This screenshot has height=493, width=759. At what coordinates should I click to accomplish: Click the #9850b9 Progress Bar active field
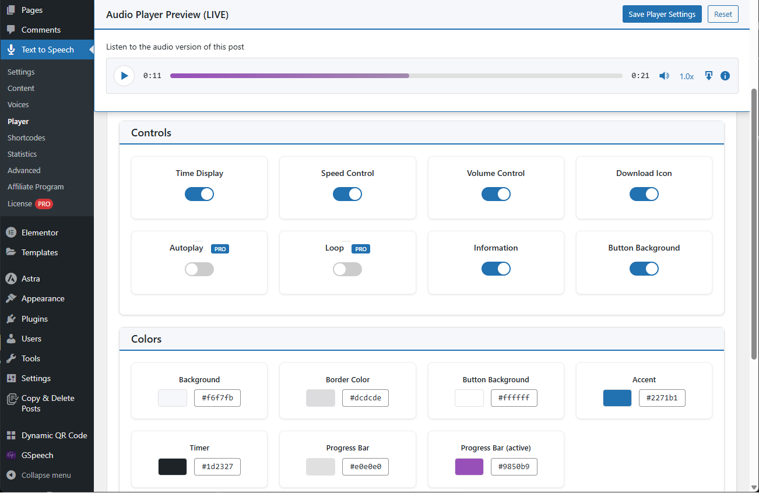(x=514, y=467)
